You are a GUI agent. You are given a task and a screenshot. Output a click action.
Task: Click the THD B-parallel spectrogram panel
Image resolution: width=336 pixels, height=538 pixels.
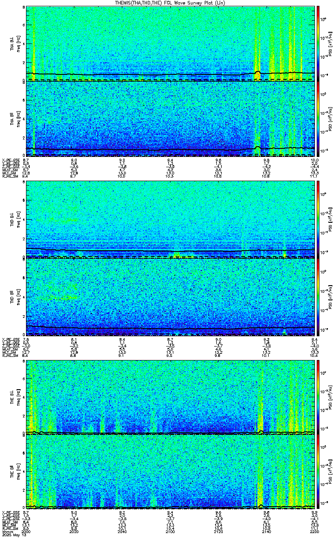click(170, 297)
